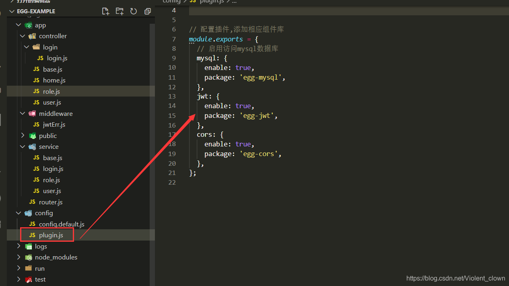Select the test folder in Explorer

40,279
